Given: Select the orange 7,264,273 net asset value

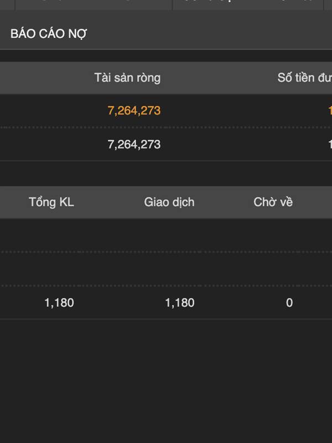Looking at the screenshot, I should click(x=134, y=111).
